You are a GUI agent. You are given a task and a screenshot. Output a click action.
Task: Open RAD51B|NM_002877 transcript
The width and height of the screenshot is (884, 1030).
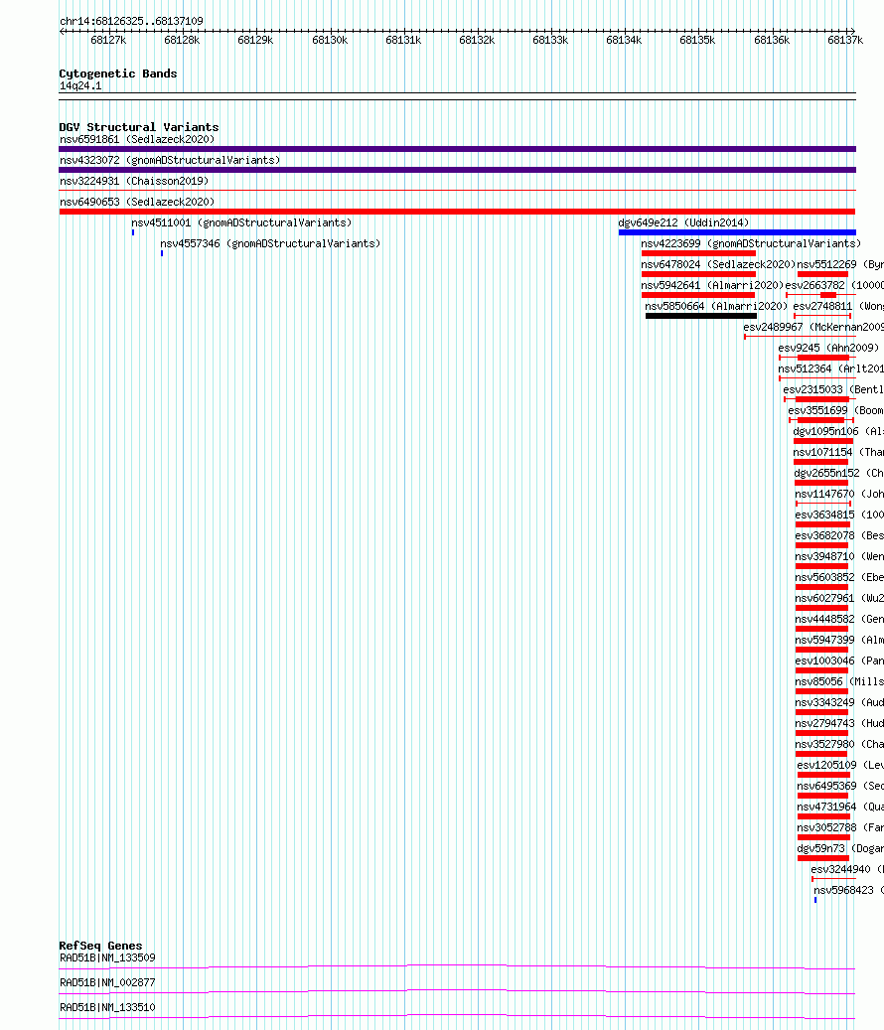click(107, 983)
